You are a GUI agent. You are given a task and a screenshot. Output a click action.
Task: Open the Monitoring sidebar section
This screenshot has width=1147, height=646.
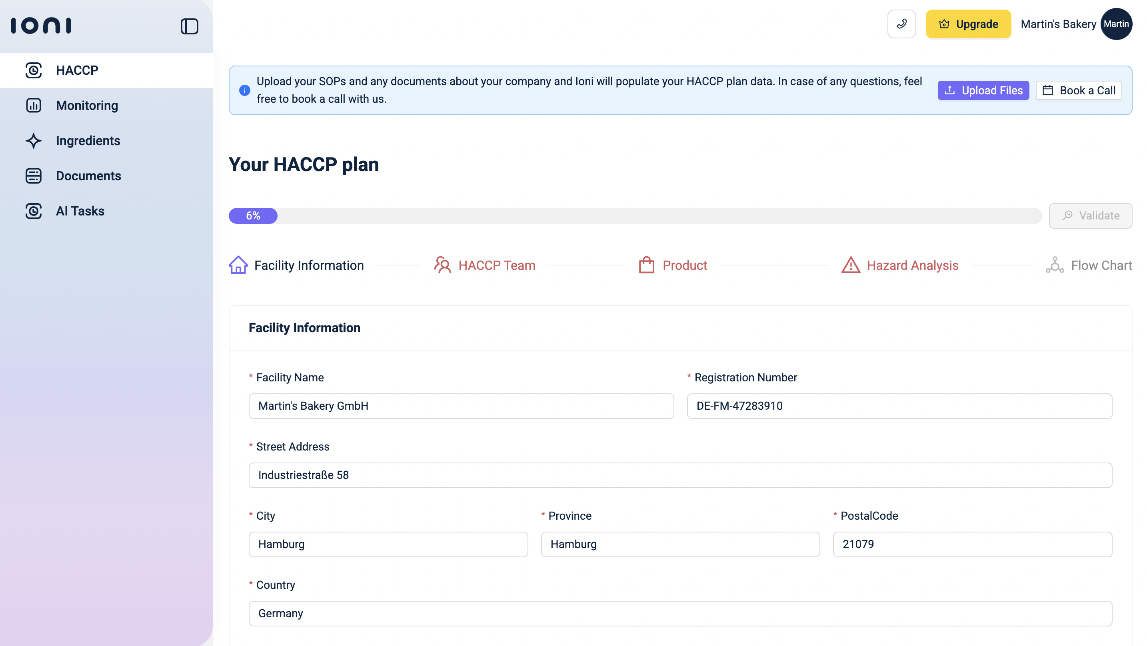[87, 106]
